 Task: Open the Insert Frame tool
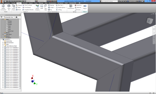[x=14, y=7]
